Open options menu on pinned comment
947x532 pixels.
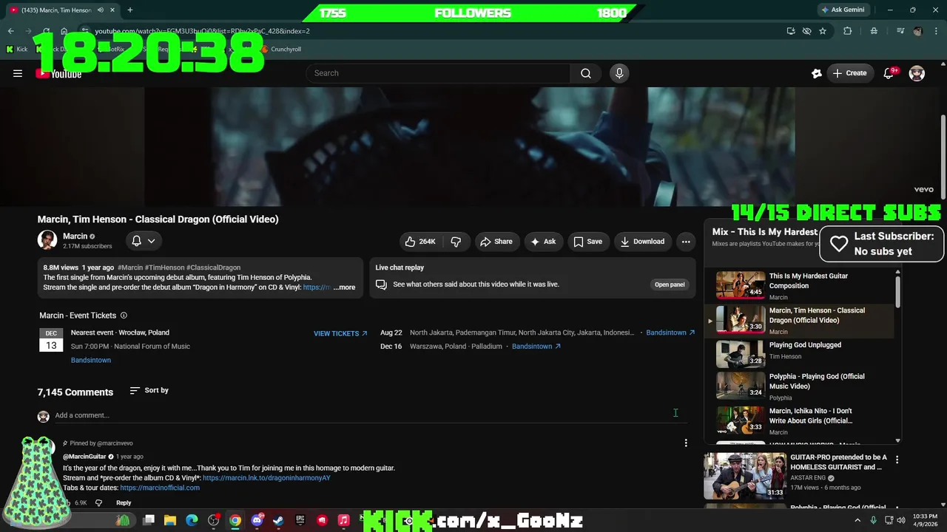[x=686, y=443]
